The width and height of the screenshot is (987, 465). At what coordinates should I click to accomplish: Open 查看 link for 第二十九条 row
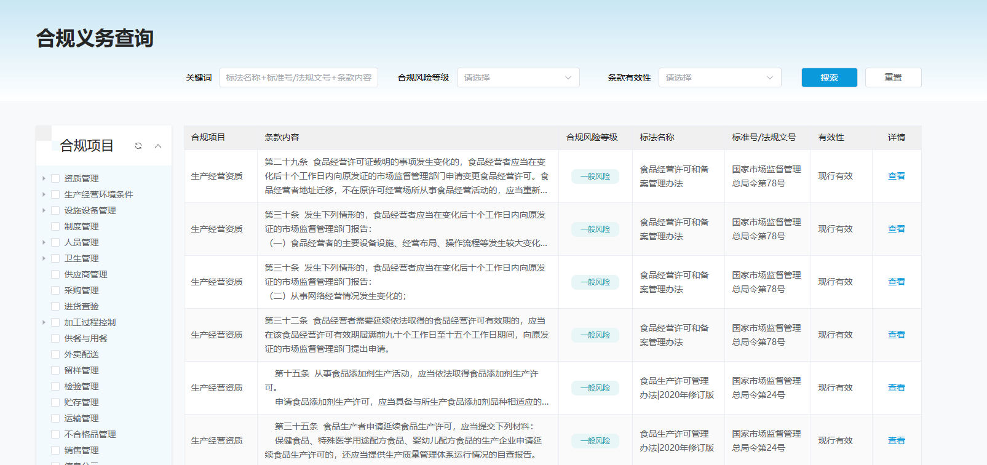click(x=896, y=176)
